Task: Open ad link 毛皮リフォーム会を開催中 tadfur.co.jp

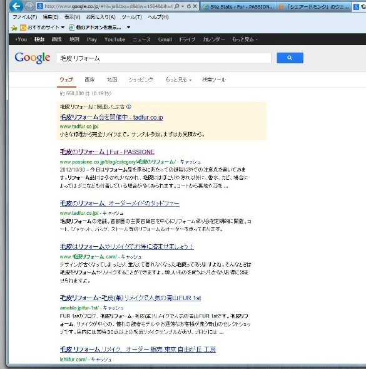Action: (x=111, y=117)
